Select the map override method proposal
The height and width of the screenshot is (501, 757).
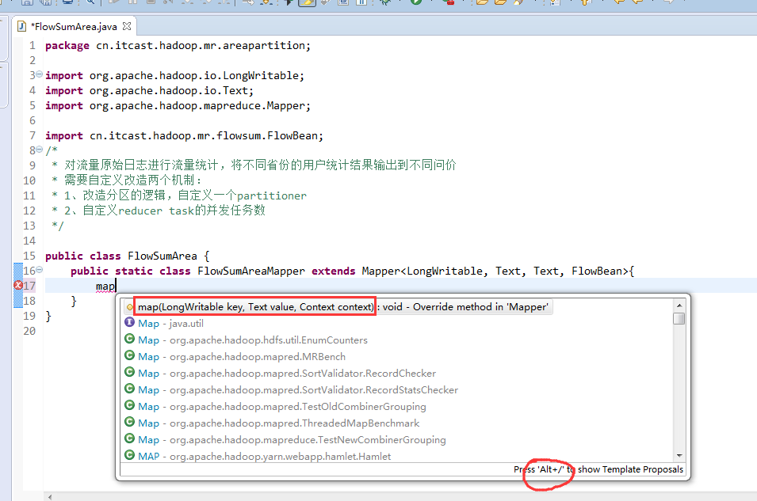click(x=338, y=306)
